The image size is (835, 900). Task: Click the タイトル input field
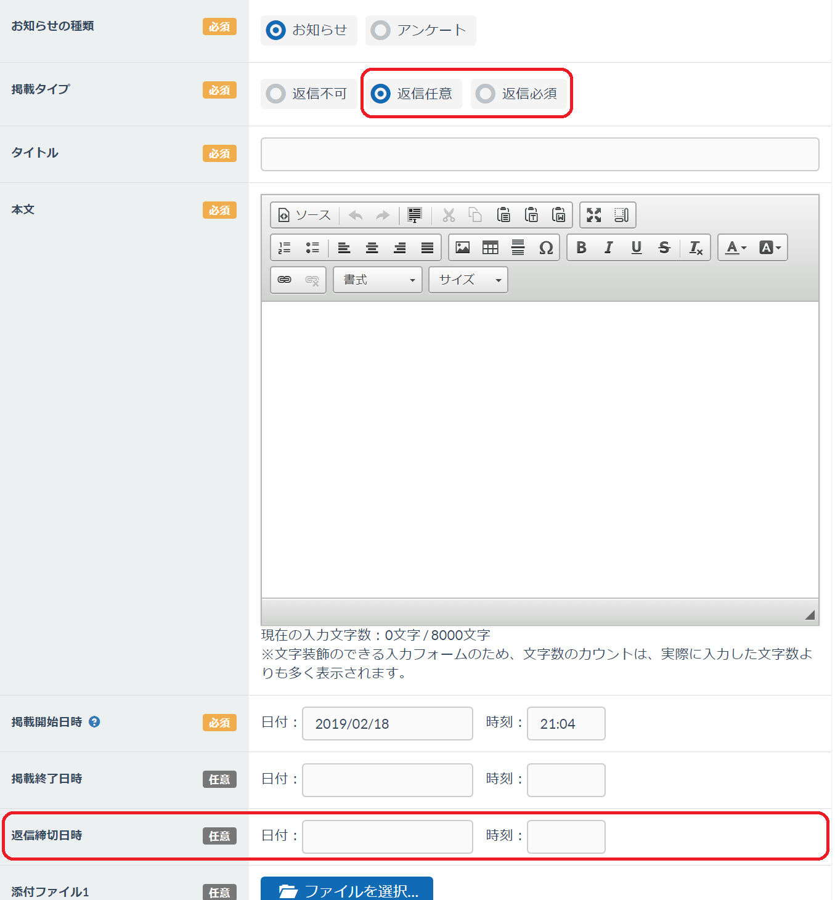pos(540,154)
